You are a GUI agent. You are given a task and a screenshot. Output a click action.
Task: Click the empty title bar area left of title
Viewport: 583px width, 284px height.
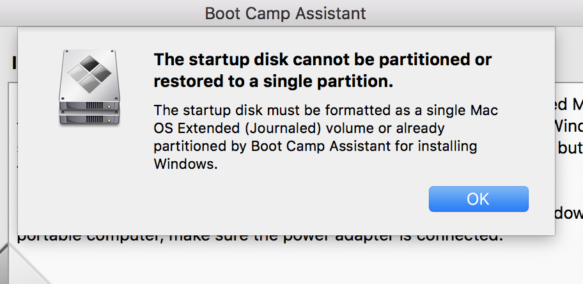coord(96,13)
